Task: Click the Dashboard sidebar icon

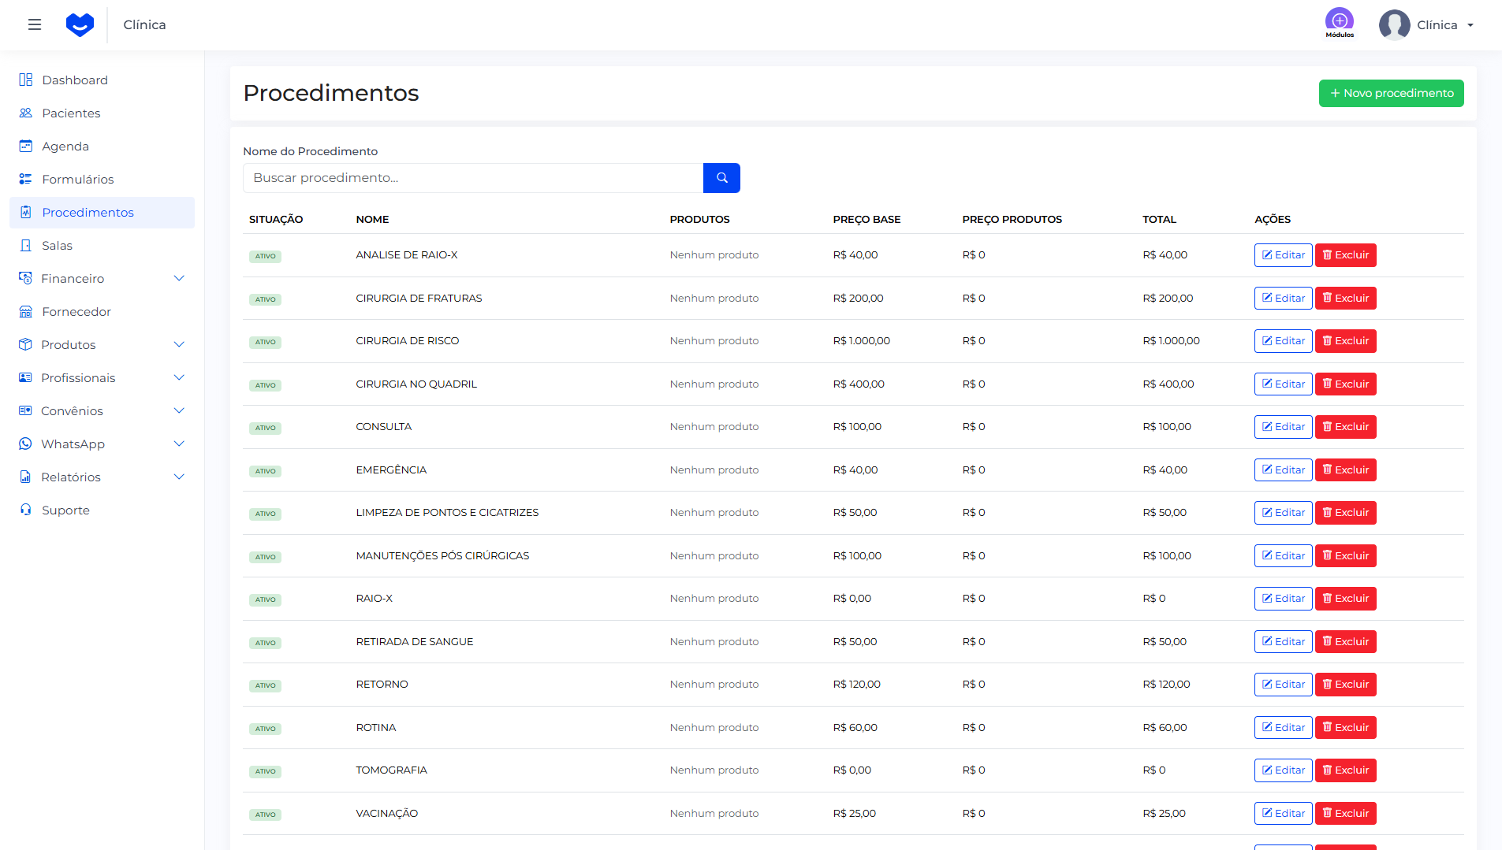Action: click(26, 80)
